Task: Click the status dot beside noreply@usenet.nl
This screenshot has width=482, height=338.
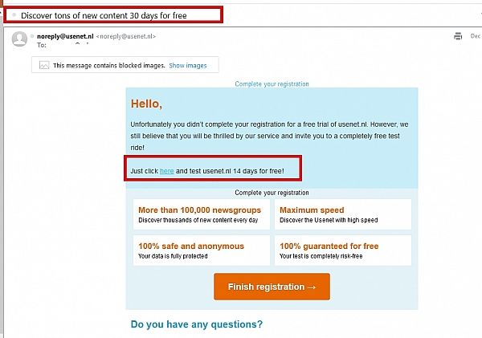Action: 32,36
